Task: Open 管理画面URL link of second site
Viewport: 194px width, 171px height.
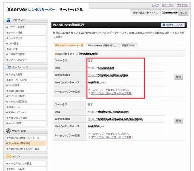Action: click(x=115, y=119)
